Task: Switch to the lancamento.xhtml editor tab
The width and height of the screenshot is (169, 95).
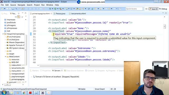Action: pos(77,13)
